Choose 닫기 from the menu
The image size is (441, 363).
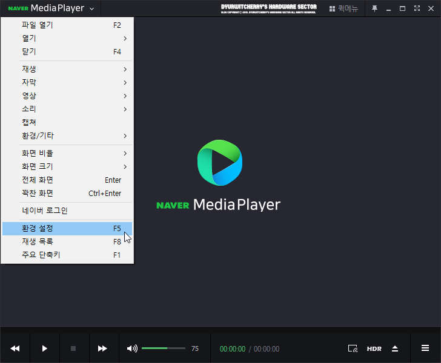click(x=67, y=51)
